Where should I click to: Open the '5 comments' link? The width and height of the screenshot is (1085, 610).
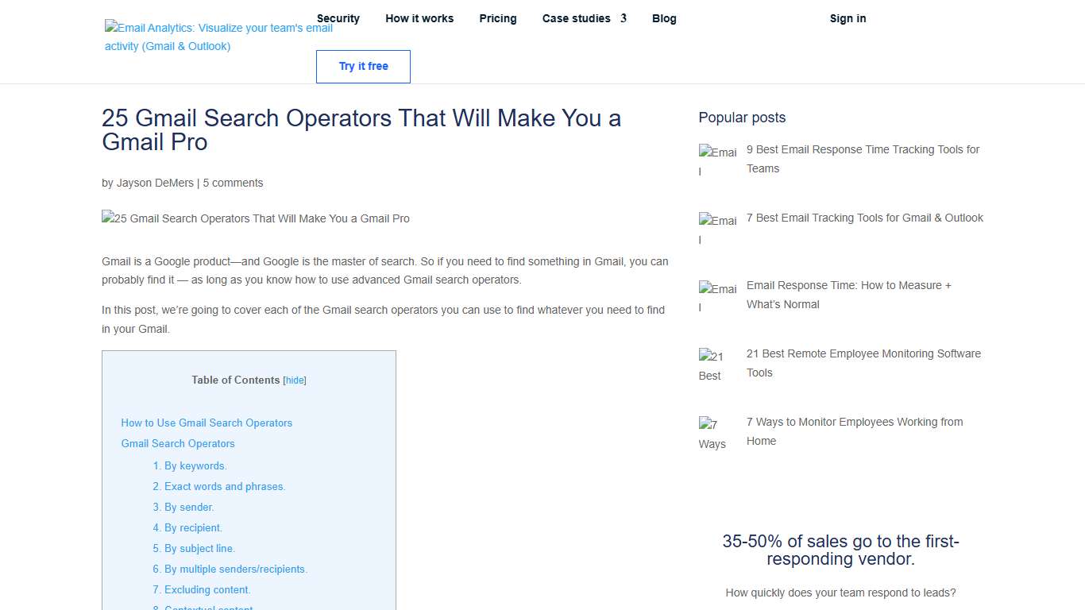pyautogui.click(x=233, y=183)
